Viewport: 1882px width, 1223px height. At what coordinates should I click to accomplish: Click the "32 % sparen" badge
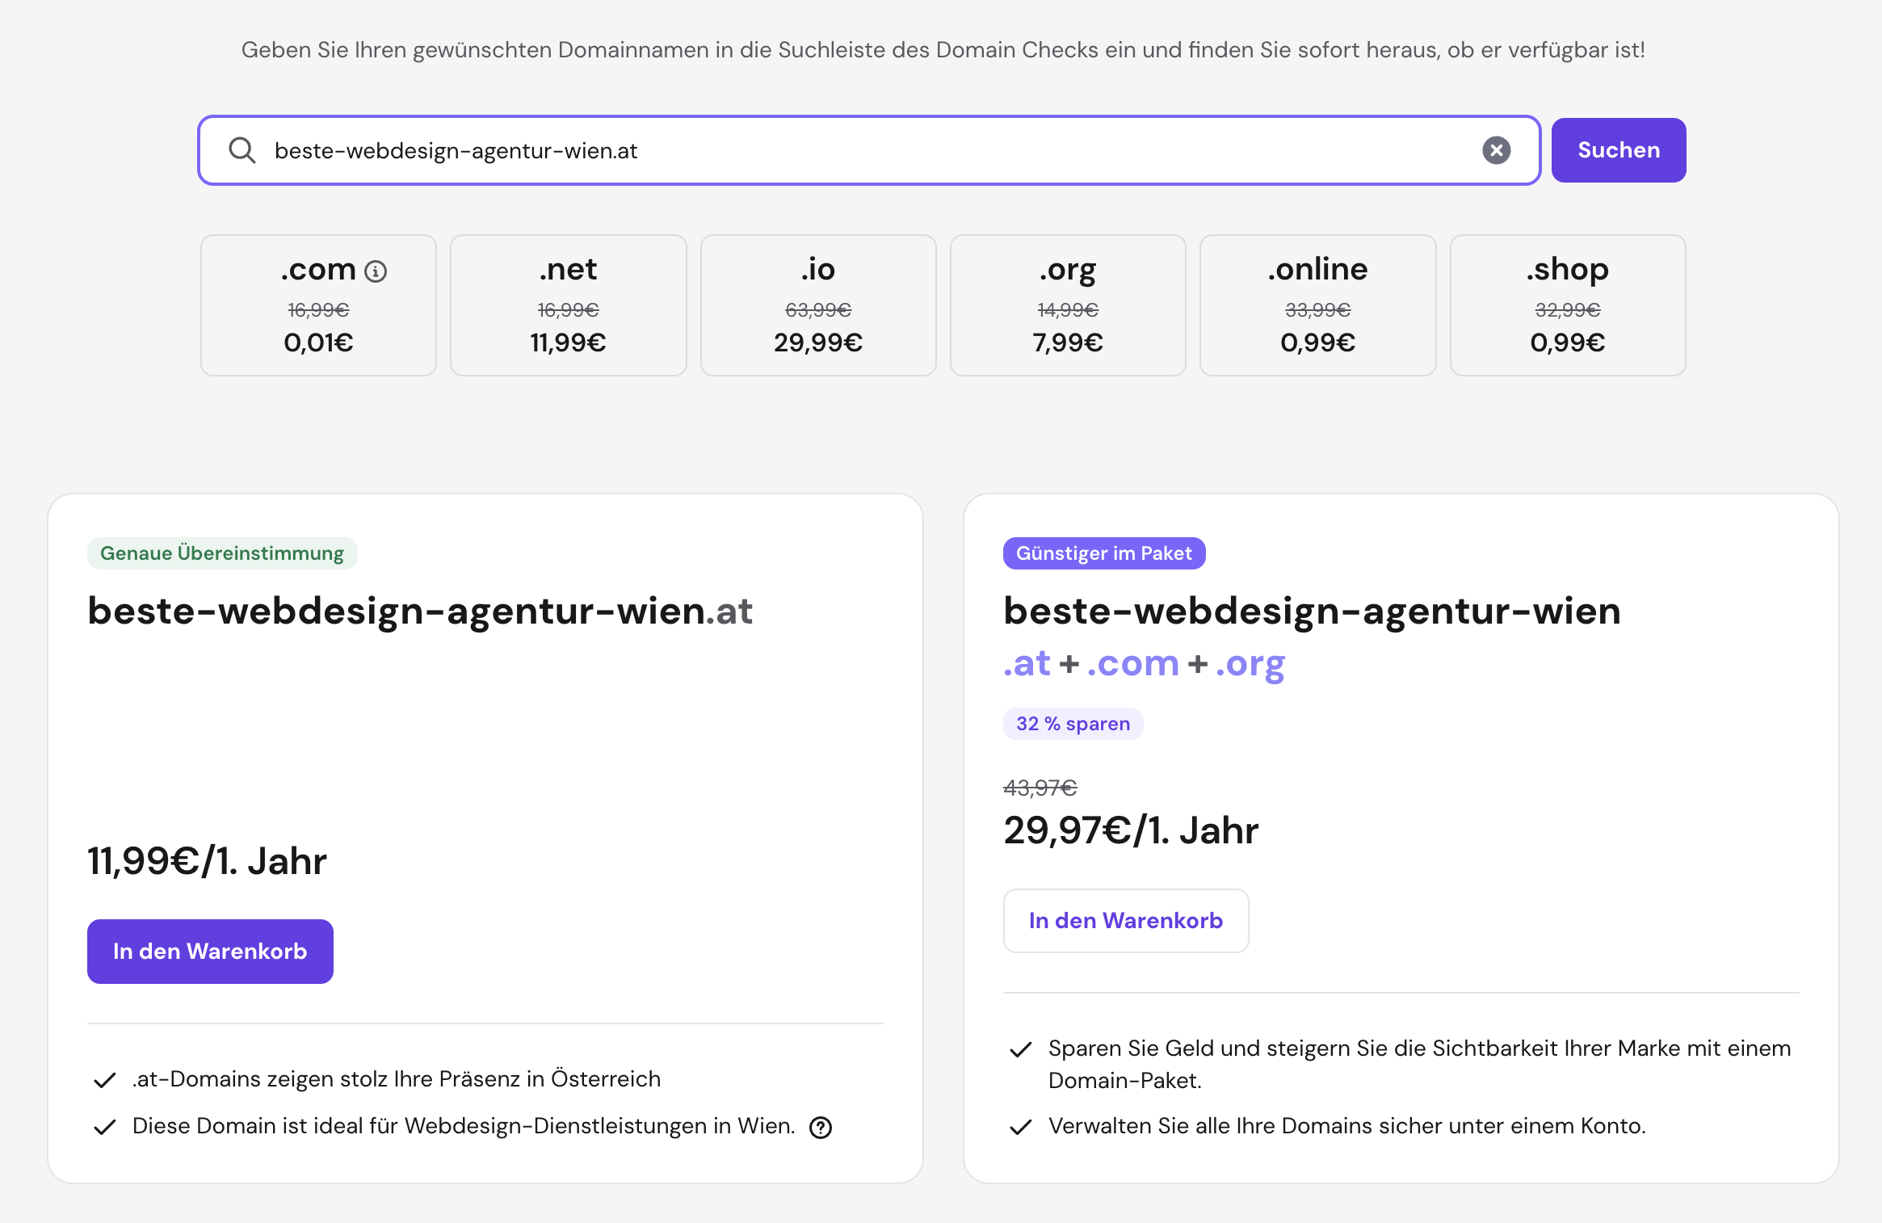coord(1073,723)
